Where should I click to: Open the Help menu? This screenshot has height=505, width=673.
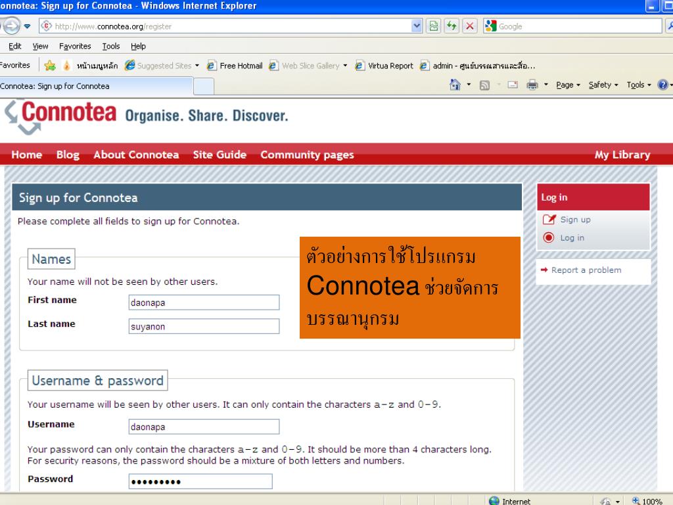point(138,46)
